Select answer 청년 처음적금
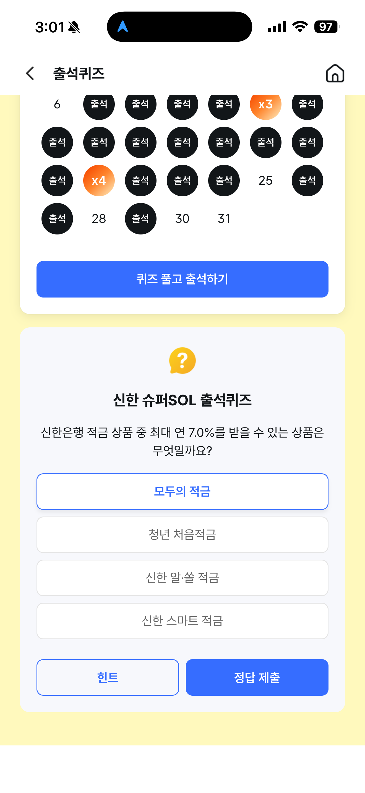Screen dimensions: 365x793 pos(182,535)
